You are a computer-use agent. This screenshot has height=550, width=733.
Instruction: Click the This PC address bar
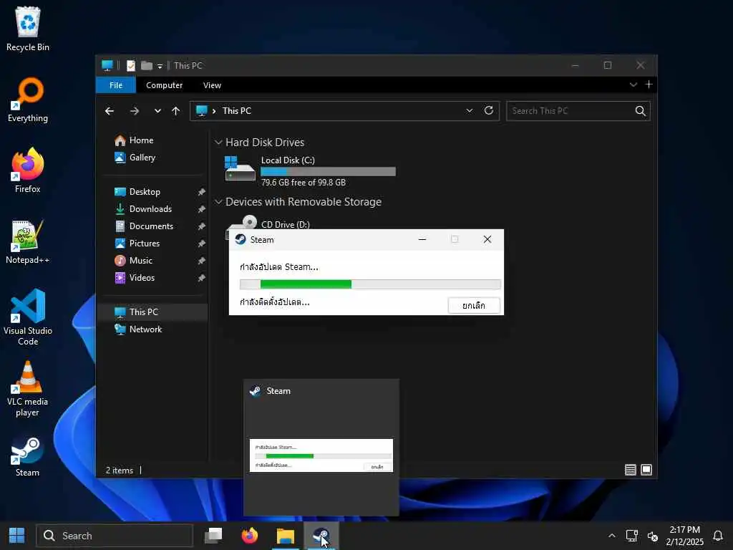[344, 111]
